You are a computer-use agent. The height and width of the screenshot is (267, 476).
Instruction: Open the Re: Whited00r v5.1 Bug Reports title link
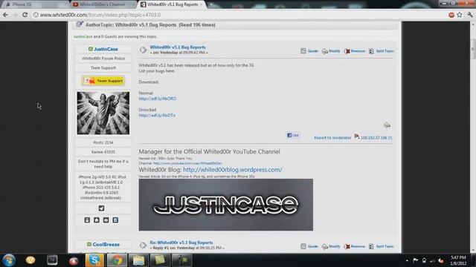coord(181,243)
